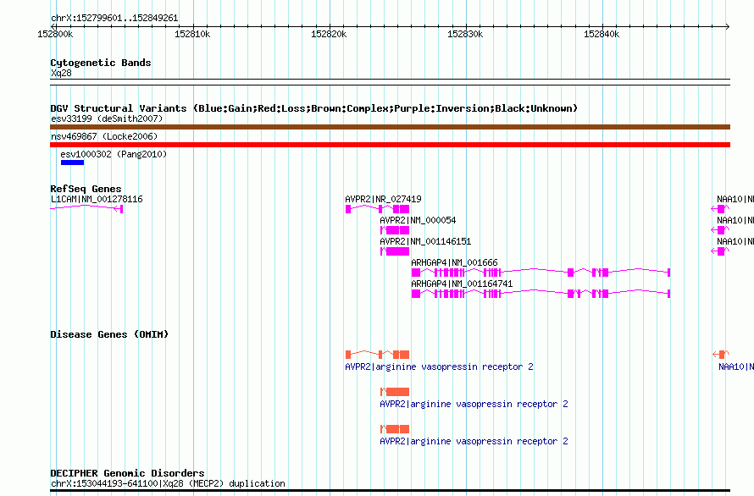Open ARHGAP4|NM_001164741 transcript label
The height and width of the screenshot is (496, 754).
(x=462, y=284)
